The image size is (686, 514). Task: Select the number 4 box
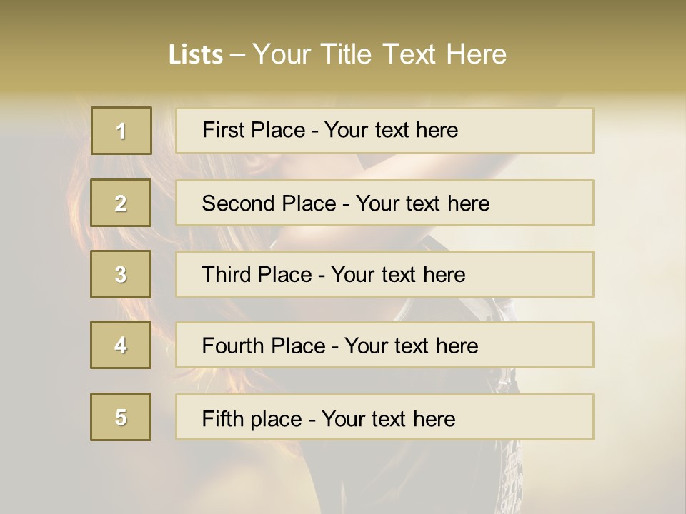pyautogui.click(x=121, y=345)
